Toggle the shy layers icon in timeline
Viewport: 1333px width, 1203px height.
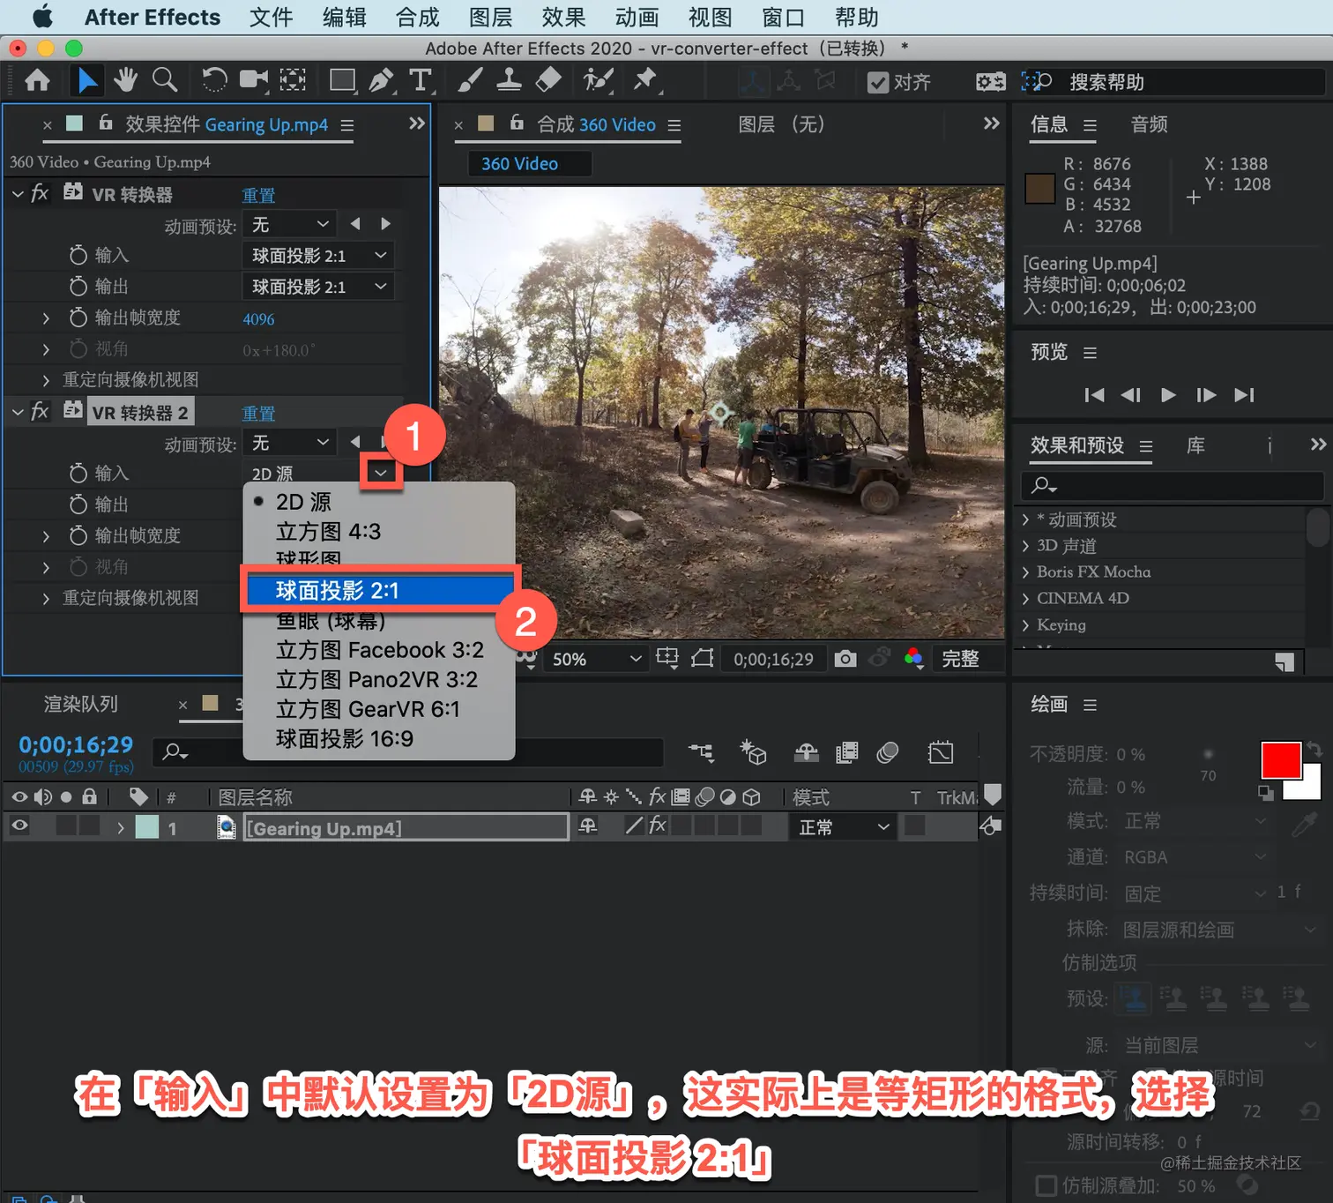pos(806,752)
